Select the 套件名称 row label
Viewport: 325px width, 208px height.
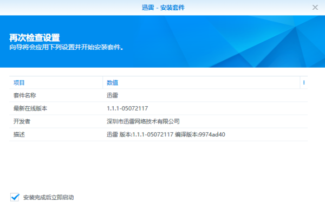25,95
